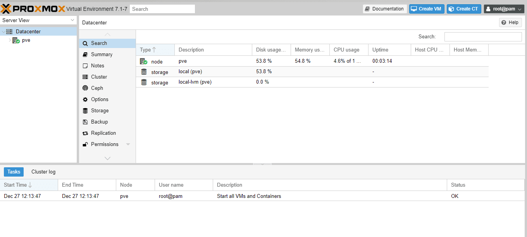527x237 pixels.
Task: Switch to the Cluster log tab
Action: coord(43,172)
